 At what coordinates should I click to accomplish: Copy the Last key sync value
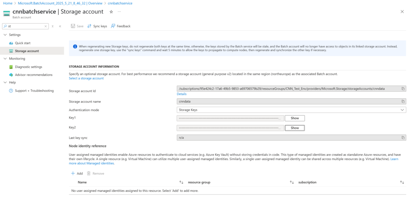(403, 138)
